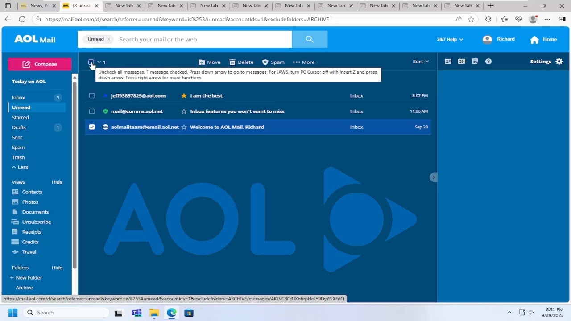This screenshot has height=321, width=571.
Task: Open message "Inbox features you won't want to miss"
Action: [x=237, y=111]
